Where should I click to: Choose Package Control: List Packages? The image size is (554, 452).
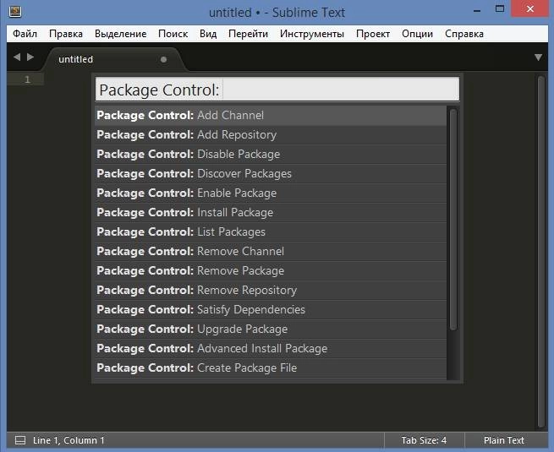271,231
